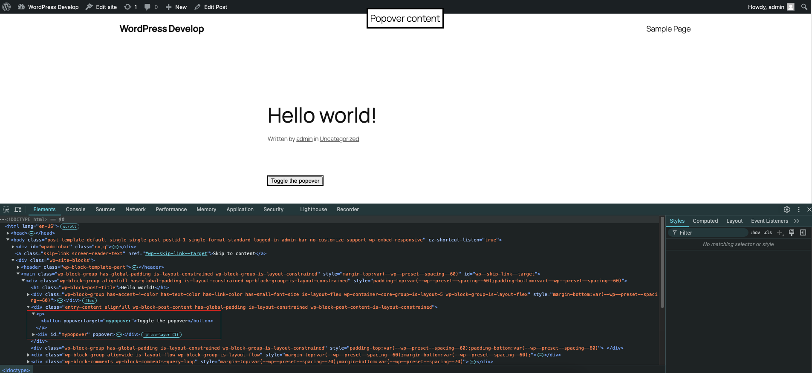
Task: Toggle the :hov element state button
Action: [755, 232]
